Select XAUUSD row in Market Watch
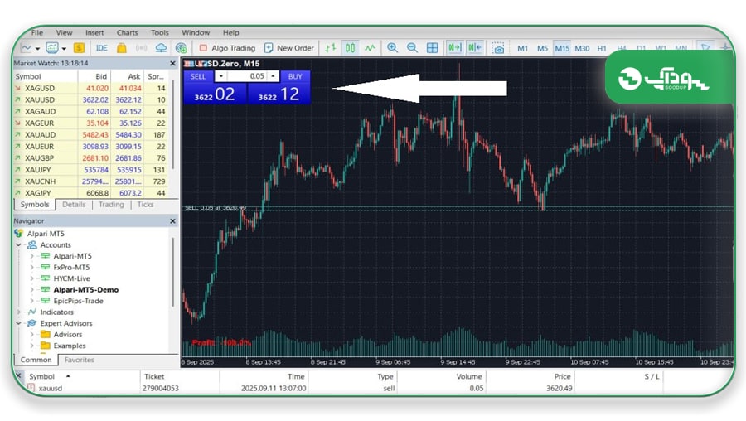The width and height of the screenshot is (746, 421). click(90, 99)
